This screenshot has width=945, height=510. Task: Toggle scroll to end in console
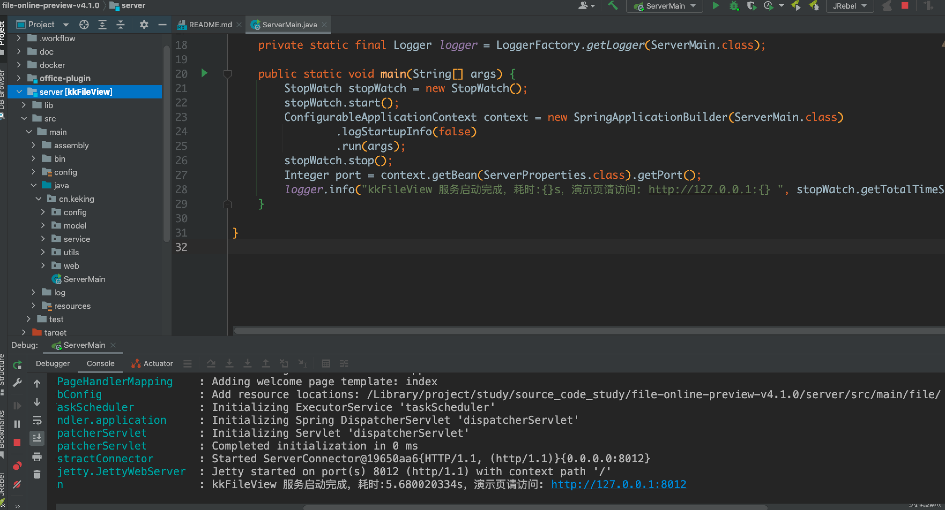(x=37, y=438)
